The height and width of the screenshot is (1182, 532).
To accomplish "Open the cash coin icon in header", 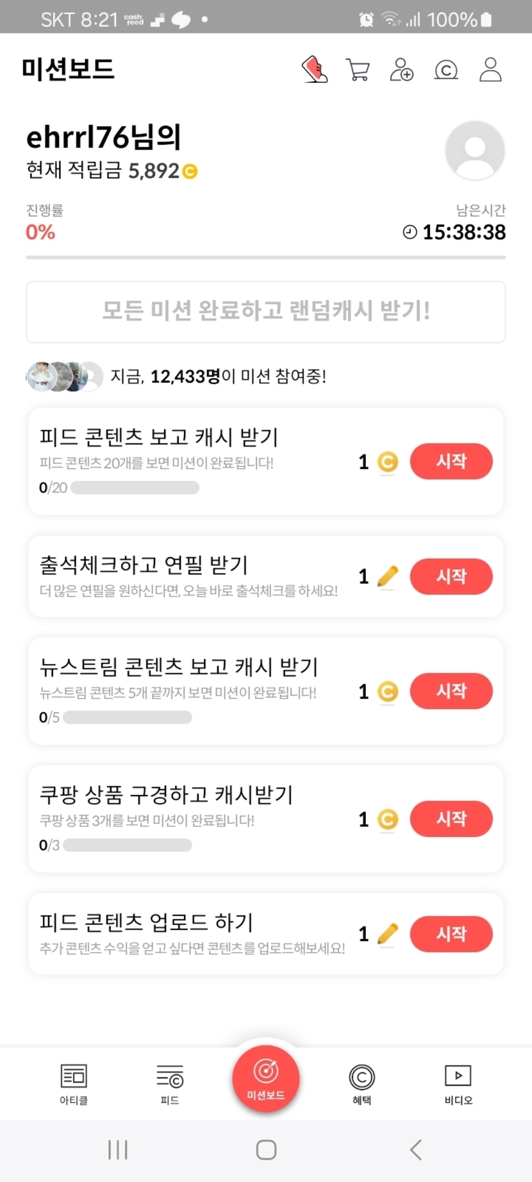I will 446,69.
